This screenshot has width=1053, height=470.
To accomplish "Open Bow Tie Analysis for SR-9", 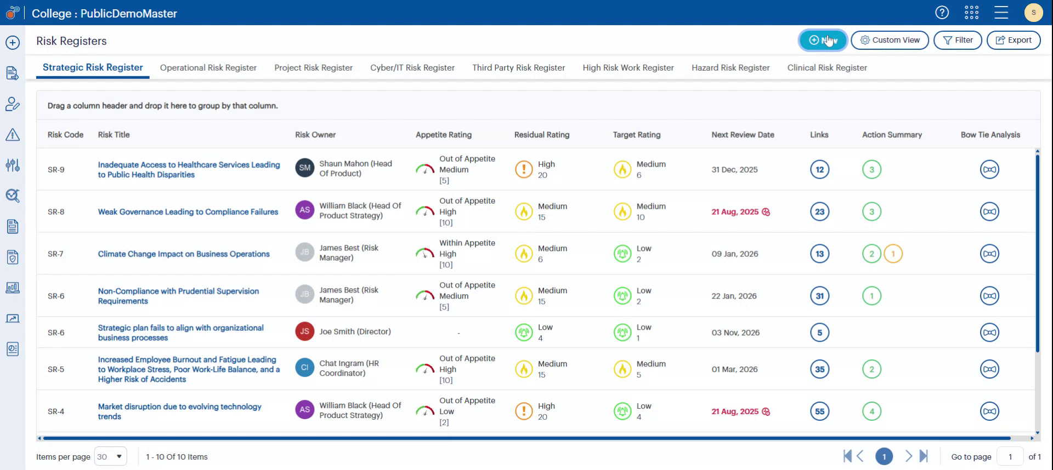I will click(989, 170).
